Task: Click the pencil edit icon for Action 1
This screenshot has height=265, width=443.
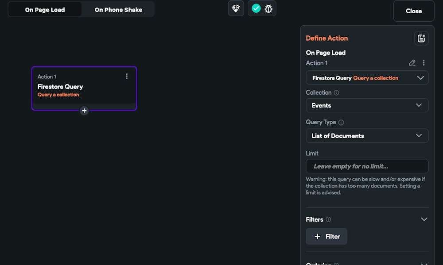Action: (x=412, y=63)
